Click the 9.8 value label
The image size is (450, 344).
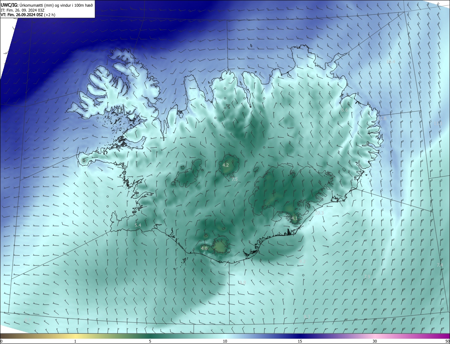tap(242, 282)
